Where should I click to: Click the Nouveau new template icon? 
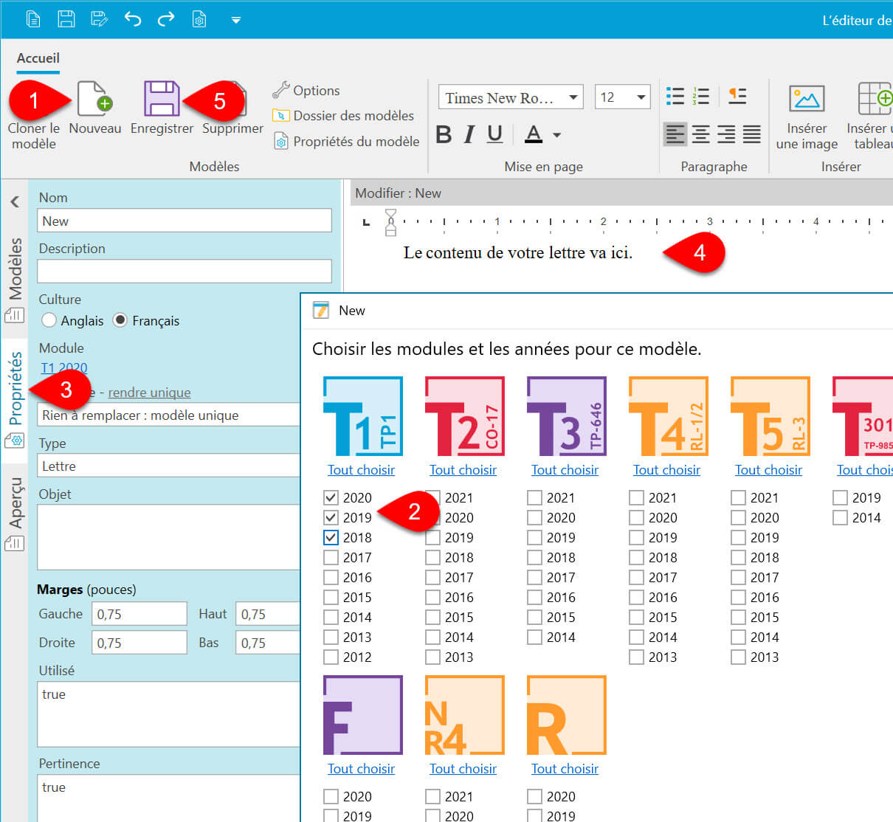95,99
